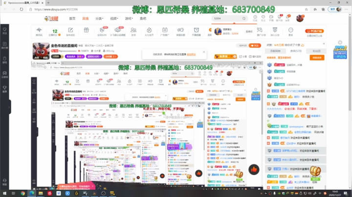Select the 直播 live menu item

click(x=85, y=19)
